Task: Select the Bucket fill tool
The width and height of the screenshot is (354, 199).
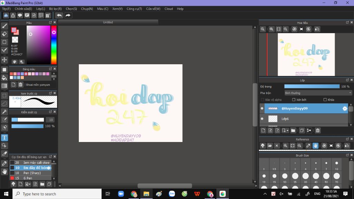Action: pos(4,78)
